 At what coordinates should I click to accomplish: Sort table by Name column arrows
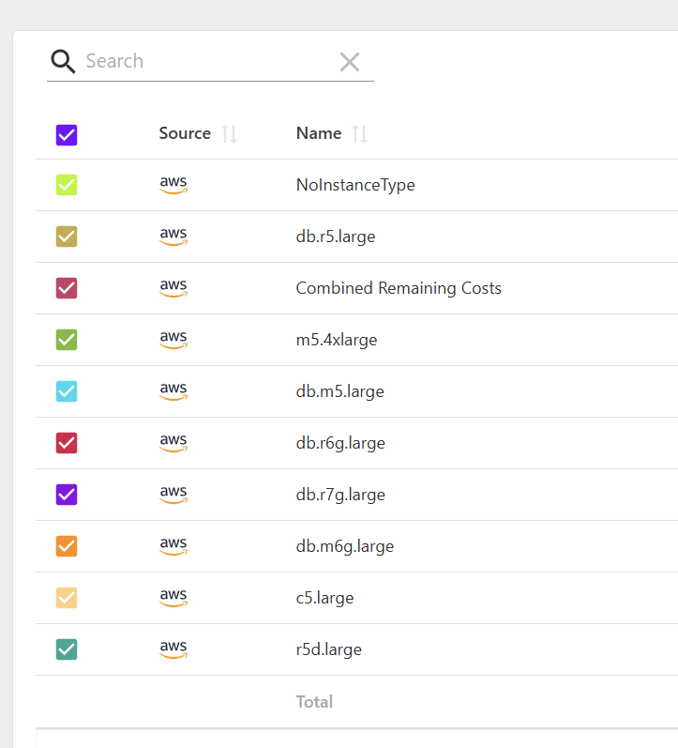tap(359, 134)
